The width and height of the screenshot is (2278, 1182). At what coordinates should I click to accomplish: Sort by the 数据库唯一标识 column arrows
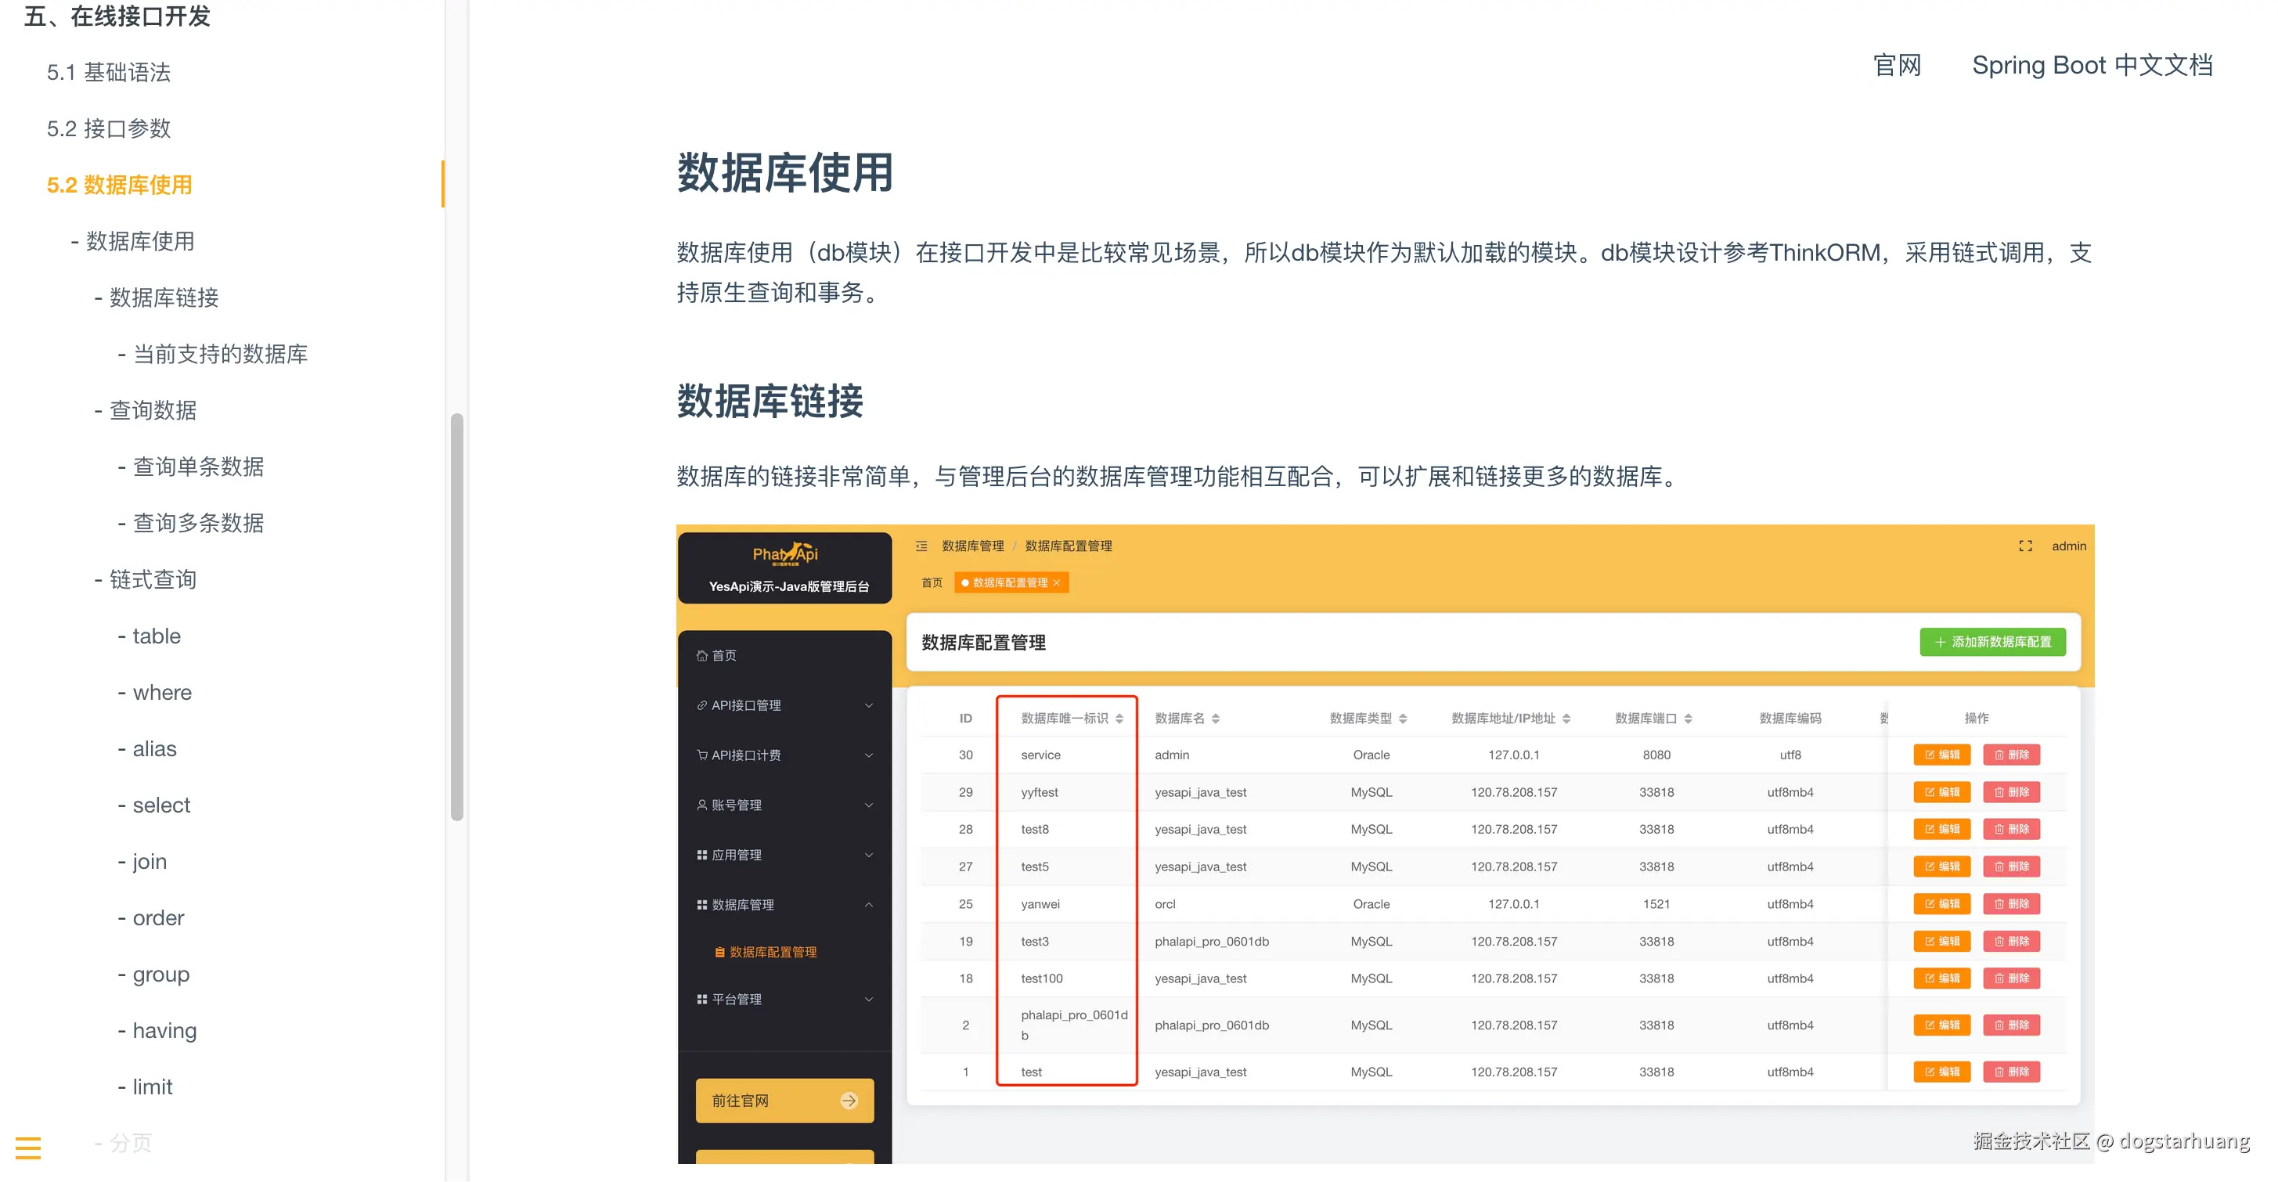[x=1119, y=719]
